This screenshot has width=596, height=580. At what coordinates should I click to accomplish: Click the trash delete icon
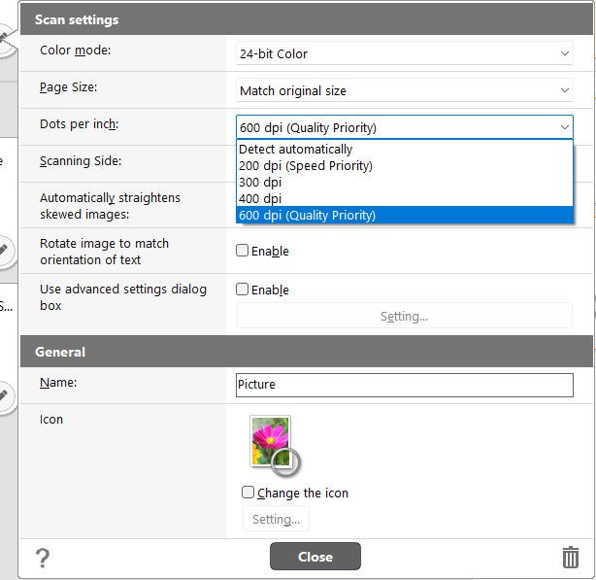[570, 557]
